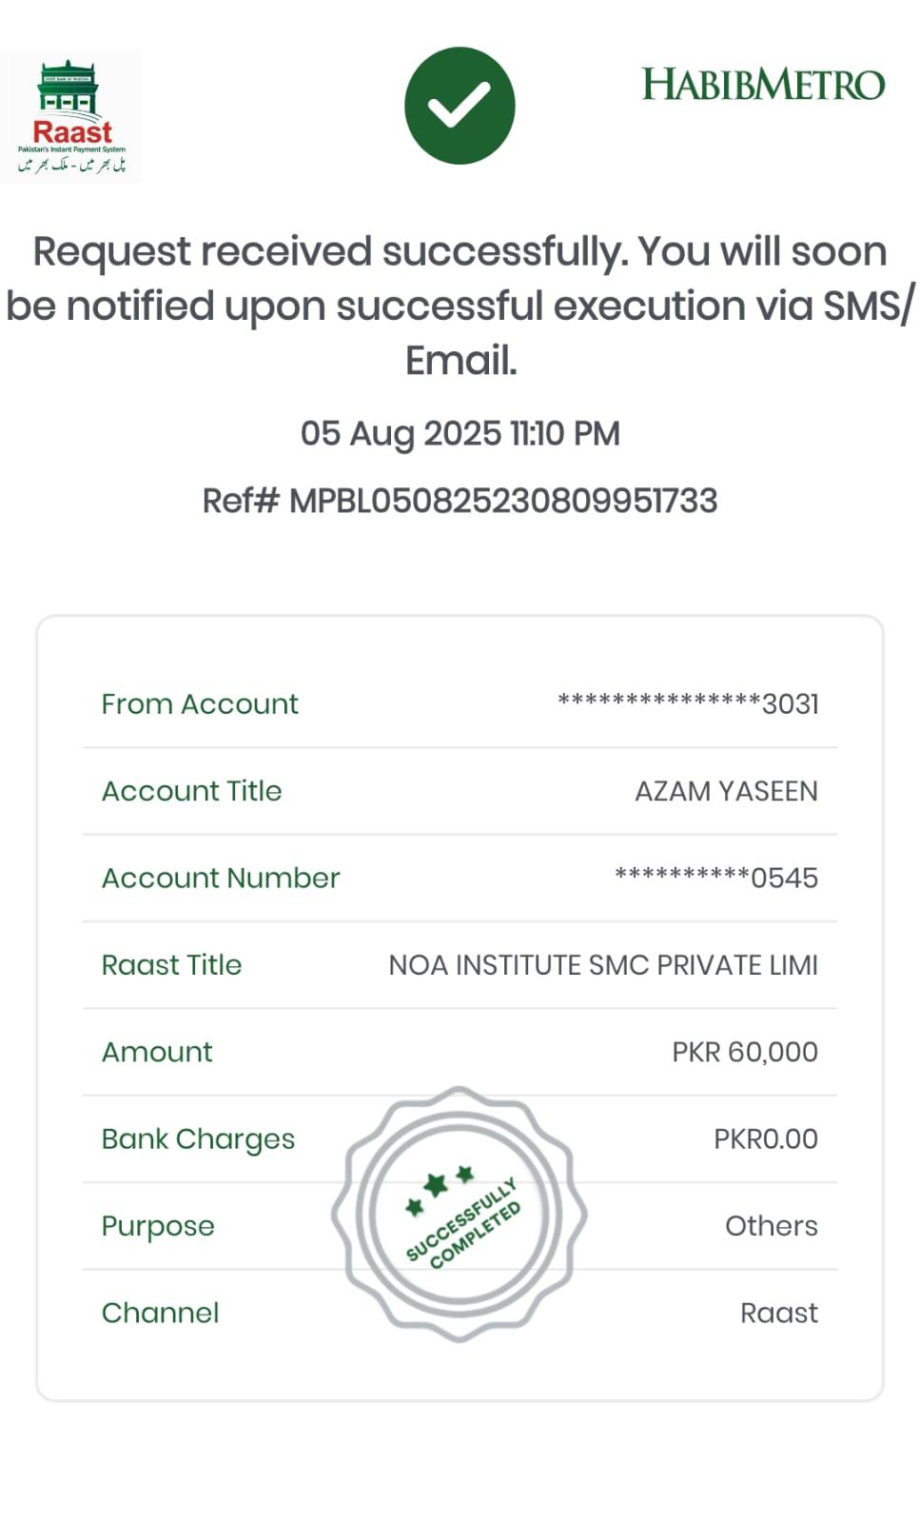Viewport: 920px width, 1523px height.
Task: Click the green success checkmark icon
Action: click(460, 106)
